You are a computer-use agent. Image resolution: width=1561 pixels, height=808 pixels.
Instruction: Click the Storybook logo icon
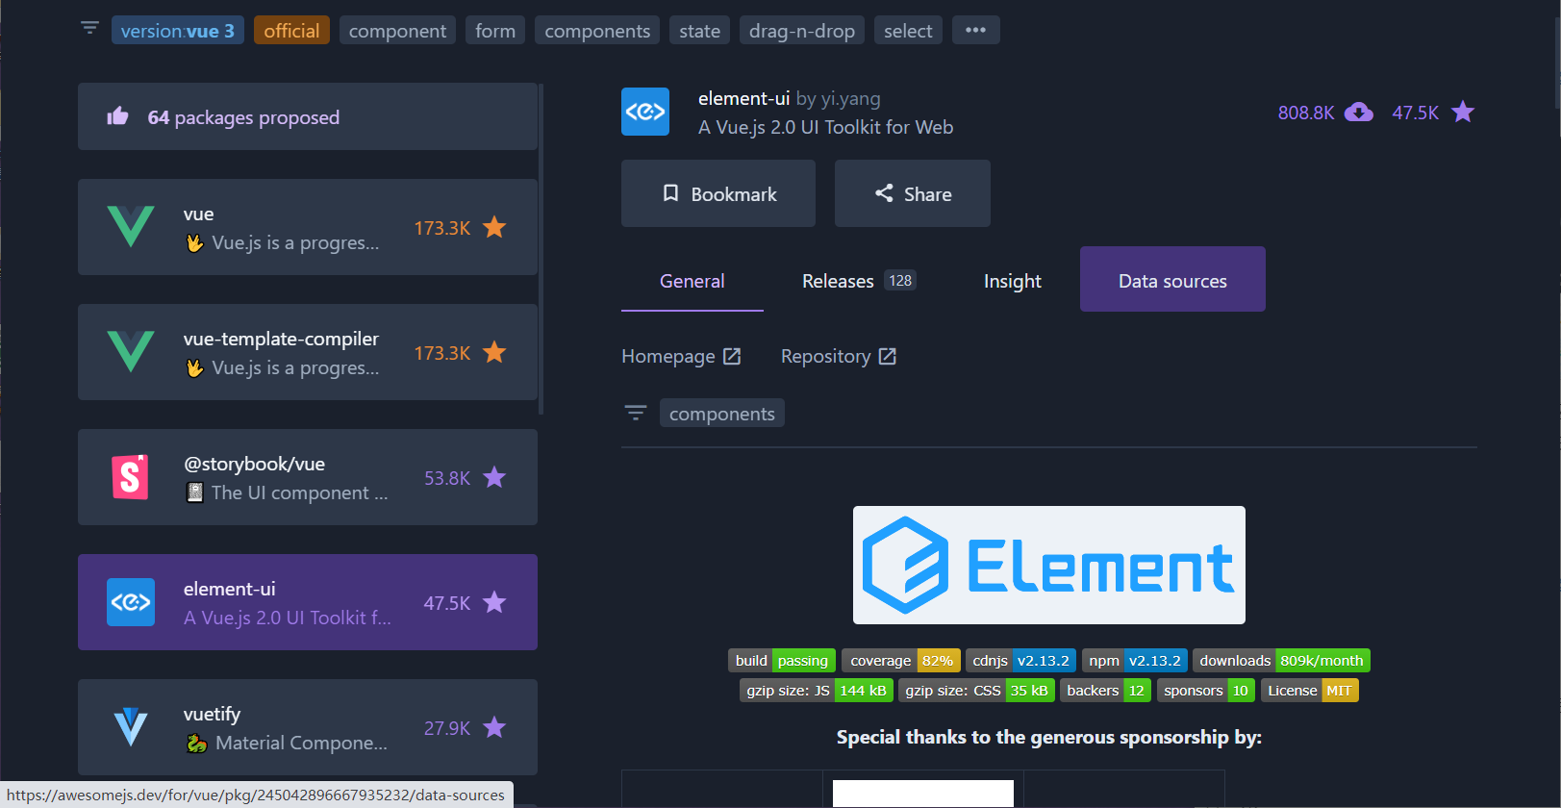pyautogui.click(x=131, y=477)
